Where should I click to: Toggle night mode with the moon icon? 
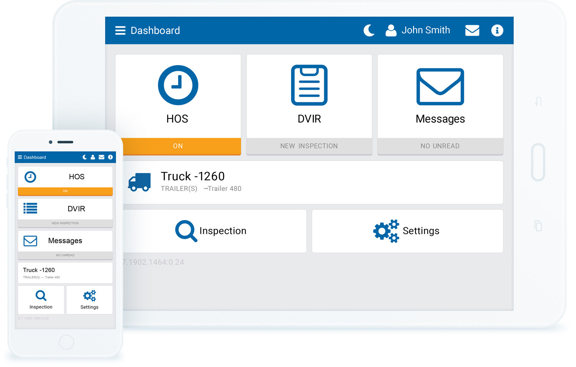point(369,30)
